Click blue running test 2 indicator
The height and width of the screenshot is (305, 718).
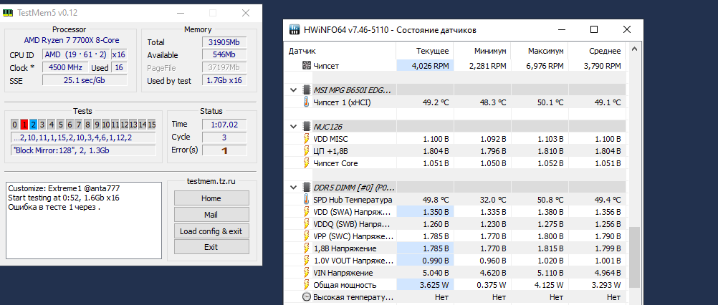pyautogui.click(x=33, y=125)
